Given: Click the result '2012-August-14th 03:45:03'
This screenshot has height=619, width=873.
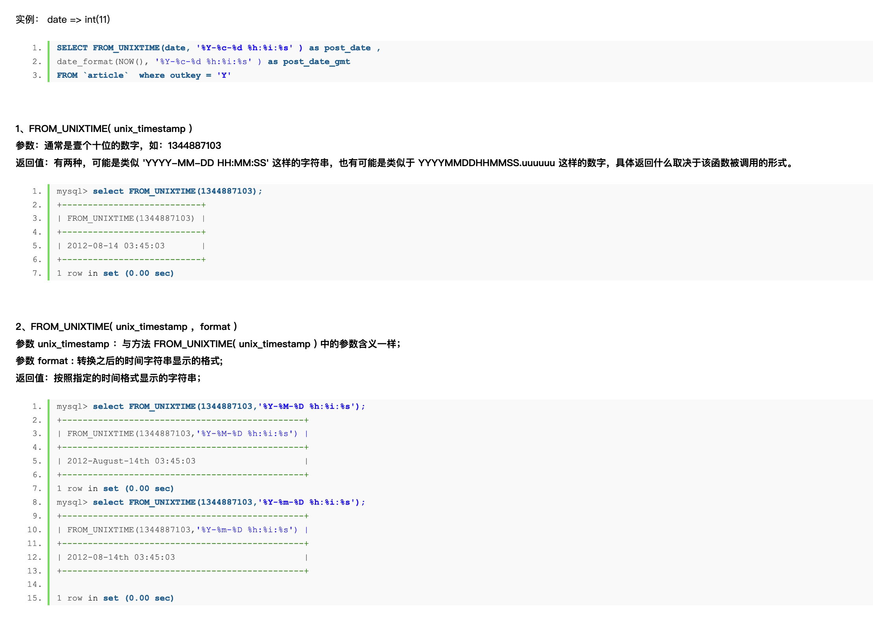Looking at the screenshot, I should (131, 461).
